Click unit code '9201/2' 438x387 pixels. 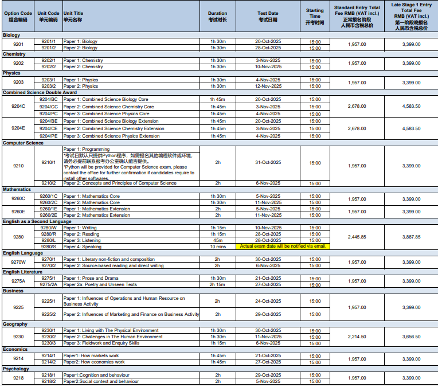[49, 48]
